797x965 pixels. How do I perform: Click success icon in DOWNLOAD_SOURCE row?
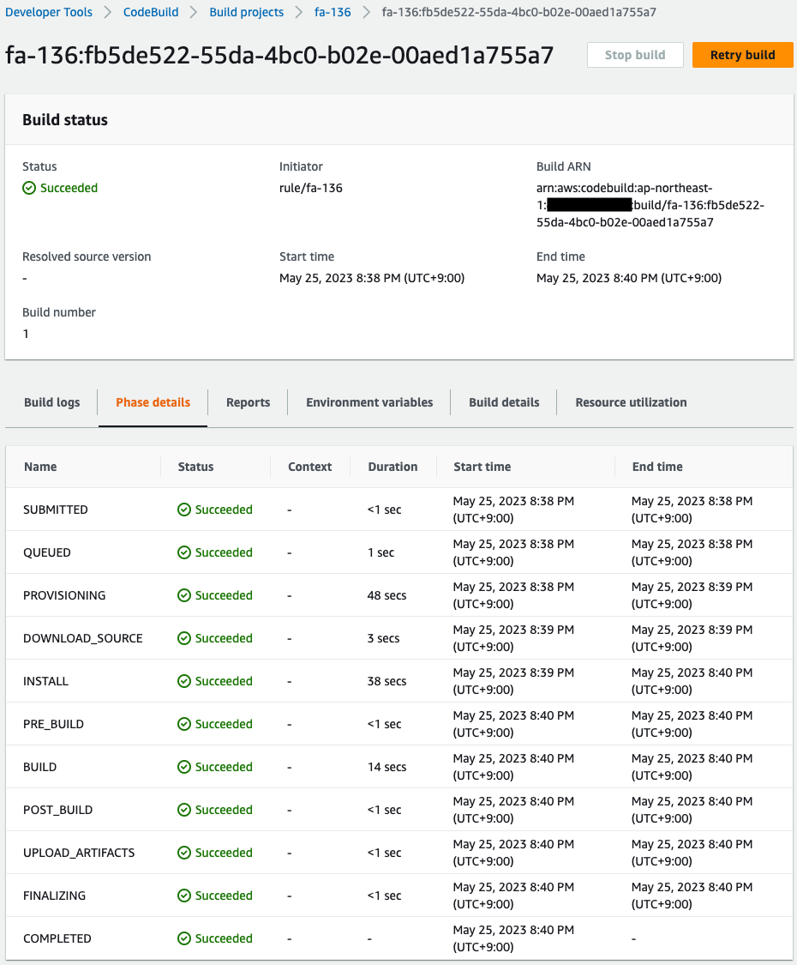pos(184,638)
